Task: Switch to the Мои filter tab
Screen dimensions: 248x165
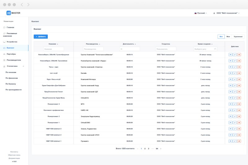Action: click(x=228, y=36)
